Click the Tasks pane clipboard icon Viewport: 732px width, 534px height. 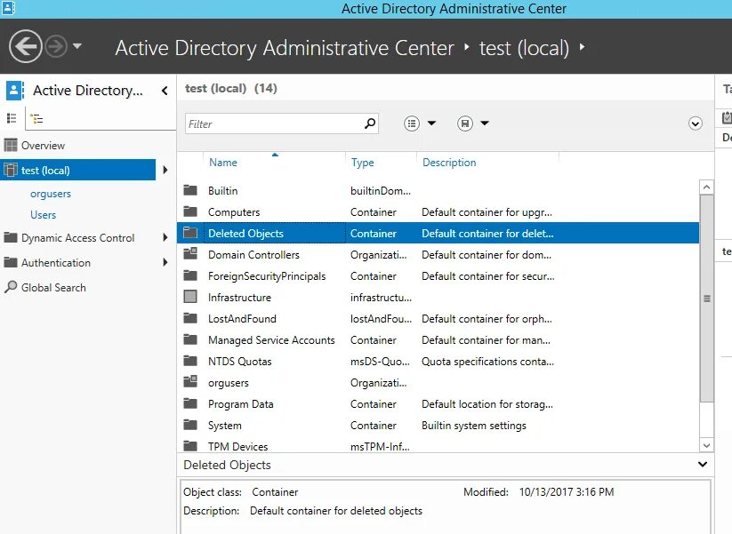tap(727, 117)
